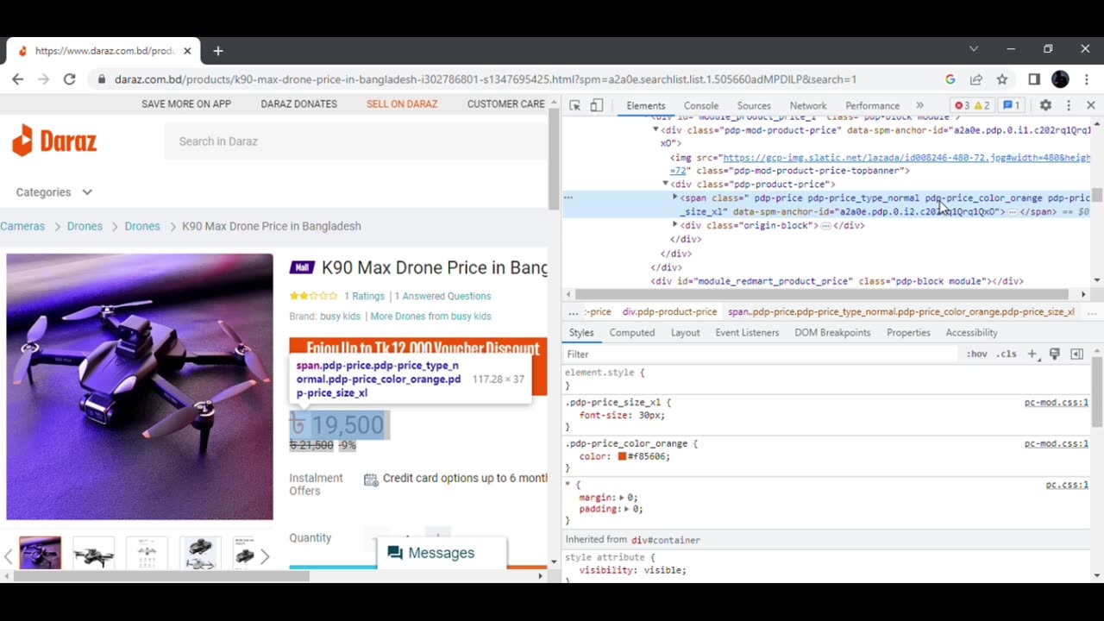Activate the inspect element picker icon
The height and width of the screenshot is (621, 1104).
click(x=575, y=105)
